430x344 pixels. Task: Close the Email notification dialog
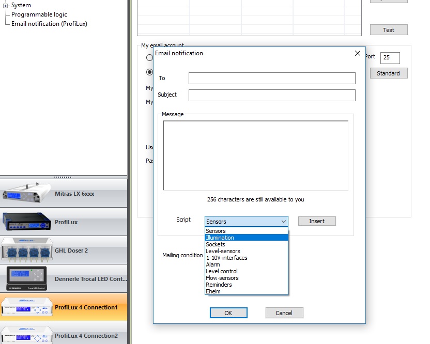(x=358, y=53)
